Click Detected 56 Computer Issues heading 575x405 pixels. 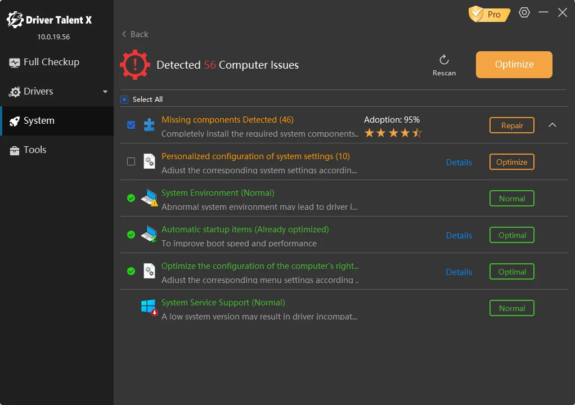227,65
